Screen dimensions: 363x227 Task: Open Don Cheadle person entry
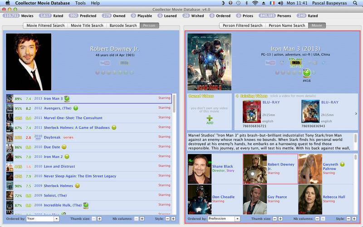click(214, 199)
